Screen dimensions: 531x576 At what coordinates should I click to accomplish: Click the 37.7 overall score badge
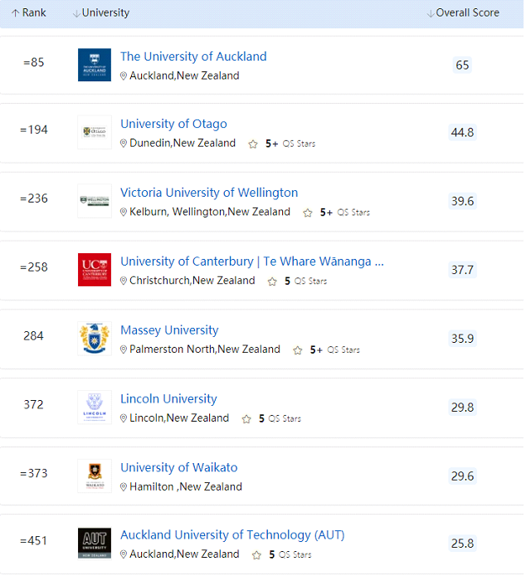[462, 270]
